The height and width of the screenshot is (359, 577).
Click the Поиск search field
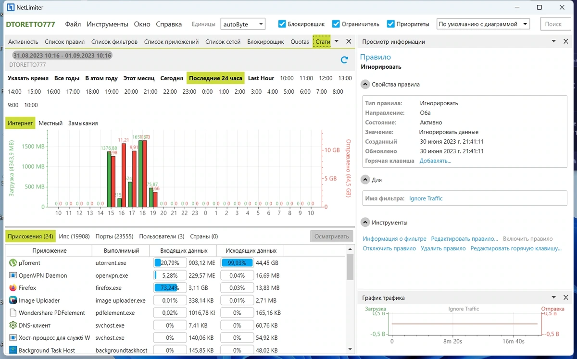pyautogui.click(x=555, y=24)
